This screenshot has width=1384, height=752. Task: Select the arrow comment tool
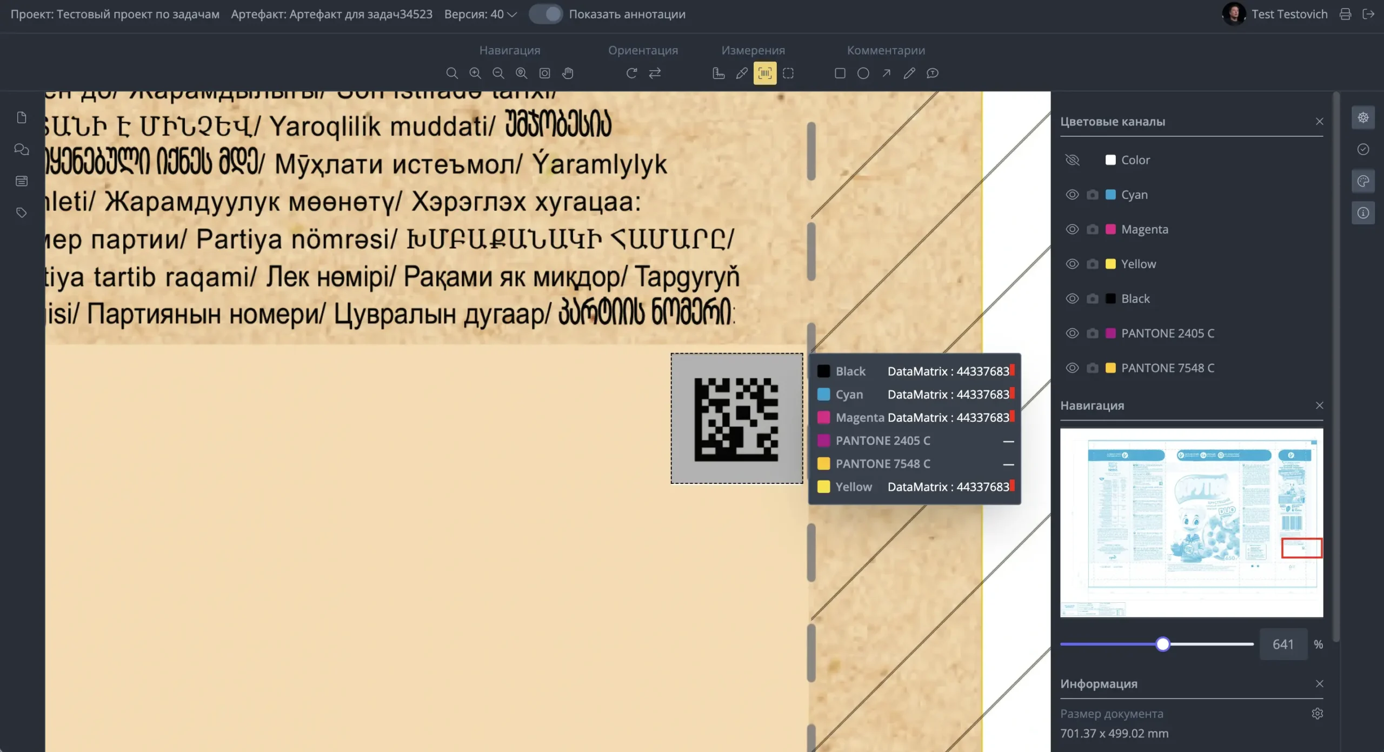pyautogui.click(x=887, y=73)
